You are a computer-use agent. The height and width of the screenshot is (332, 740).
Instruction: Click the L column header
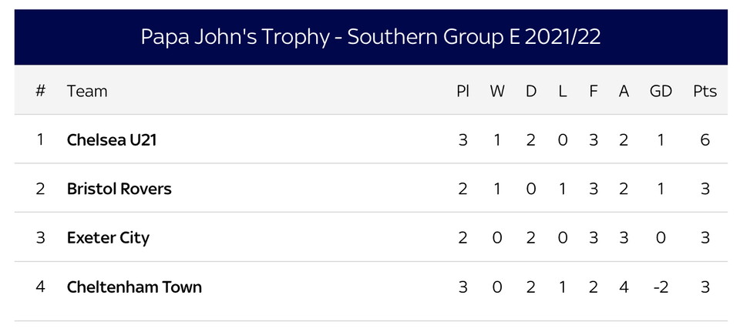point(562,91)
